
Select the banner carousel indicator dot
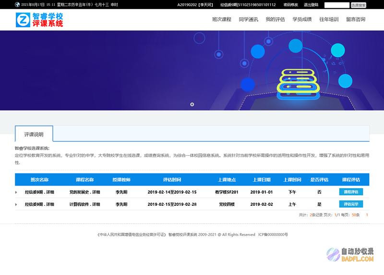coord(192,104)
